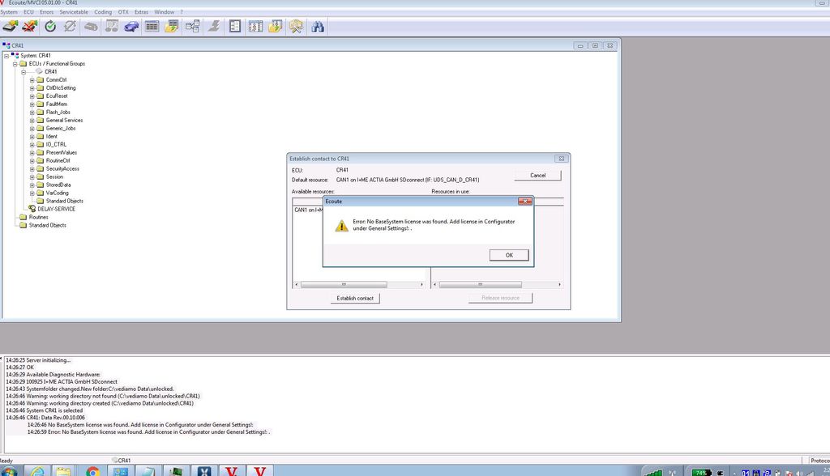Click the DELAY-SERVICE item icon in tree
Image resolution: width=830 pixels, height=476 pixels.
point(32,209)
